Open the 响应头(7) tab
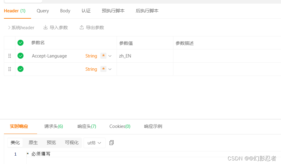 coord(87,126)
